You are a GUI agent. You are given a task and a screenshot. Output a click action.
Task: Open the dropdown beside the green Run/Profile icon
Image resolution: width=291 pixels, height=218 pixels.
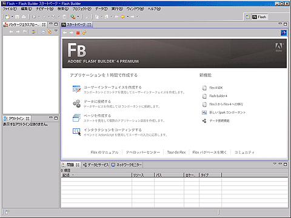pos(78,17)
